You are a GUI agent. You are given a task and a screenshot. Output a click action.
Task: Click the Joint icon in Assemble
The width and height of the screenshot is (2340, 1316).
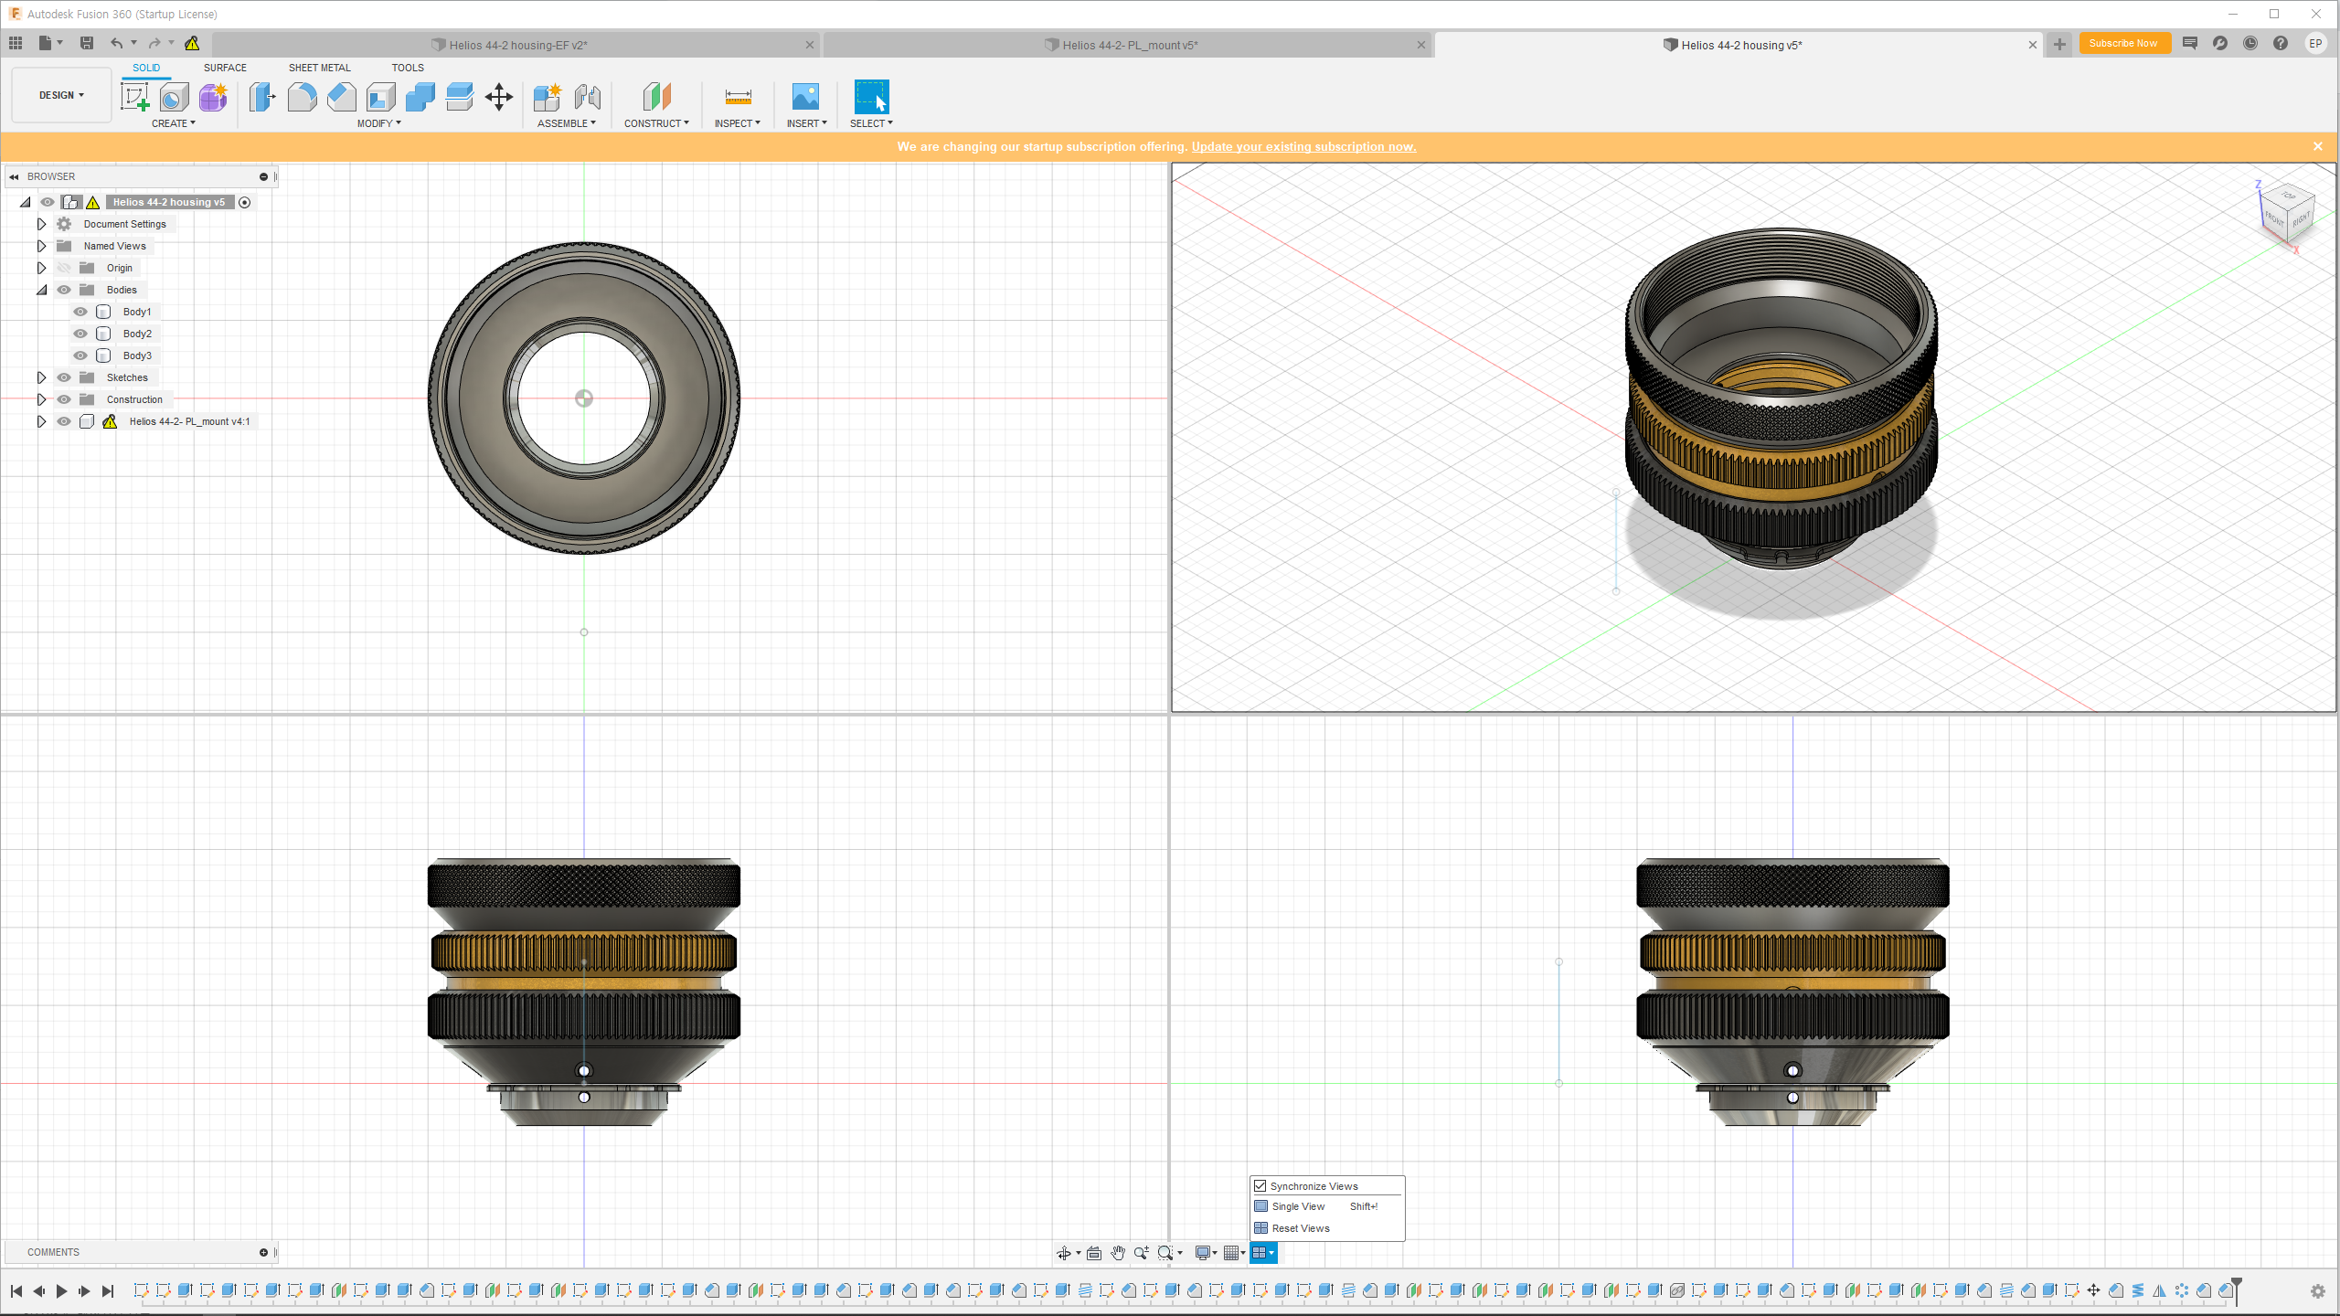click(x=588, y=97)
